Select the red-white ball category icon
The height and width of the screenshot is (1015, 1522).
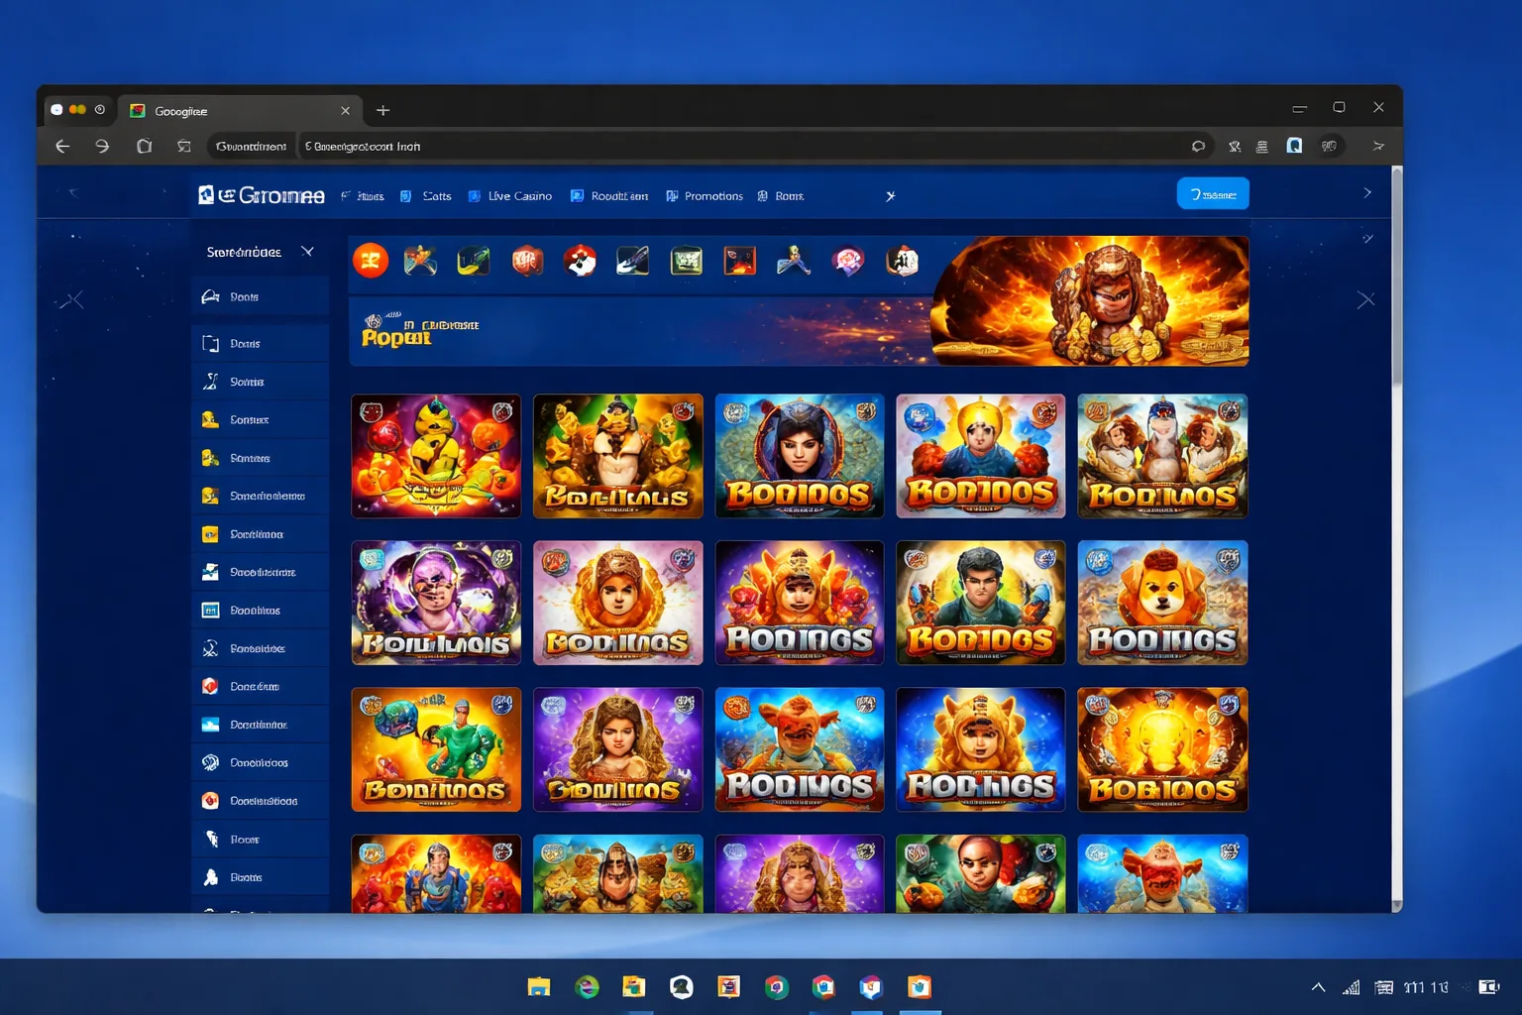click(580, 261)
